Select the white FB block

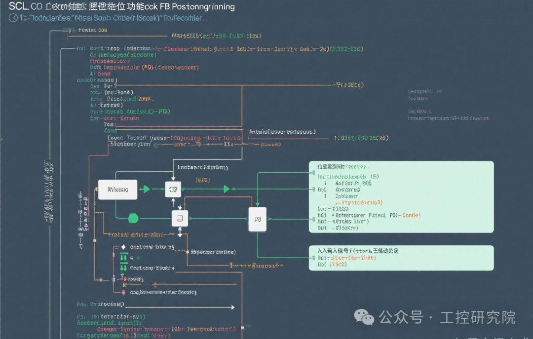(x=257, y=219)
